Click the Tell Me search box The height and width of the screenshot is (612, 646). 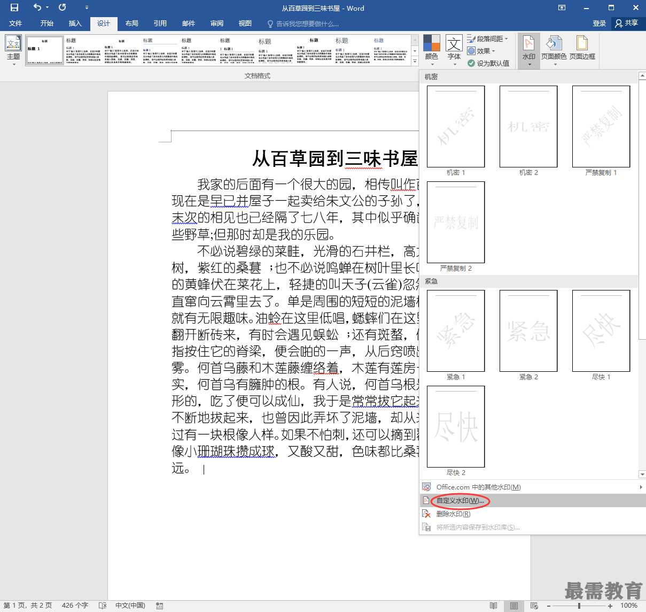coord(303,24)
